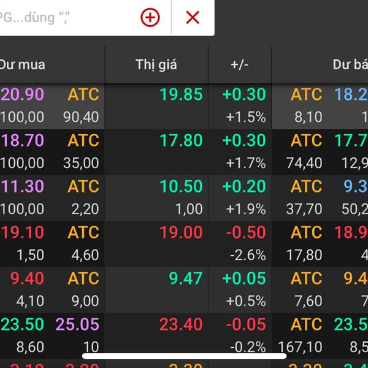The height and width of the screenshot is (368, 368).
Task: Tap change value -0.05
Action: (246, 324)
